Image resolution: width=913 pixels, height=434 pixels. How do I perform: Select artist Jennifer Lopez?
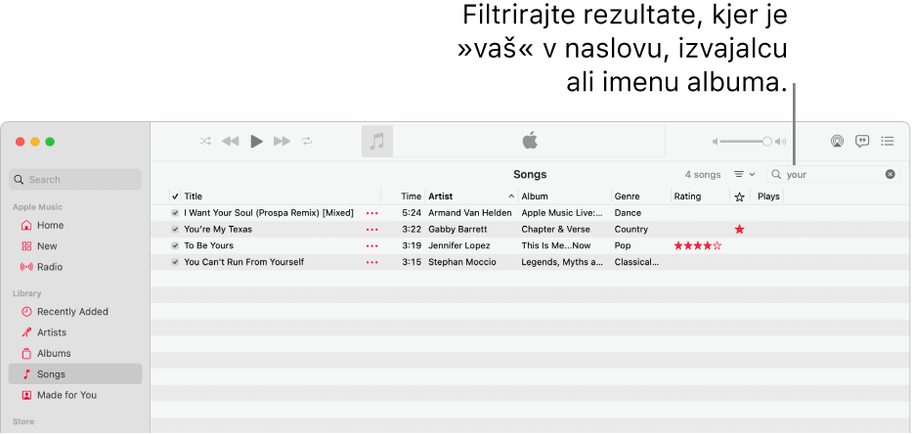(x=458, y=246)
